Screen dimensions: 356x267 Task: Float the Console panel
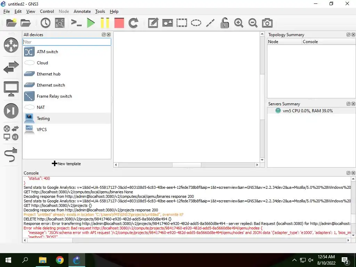tap(348, 173)
